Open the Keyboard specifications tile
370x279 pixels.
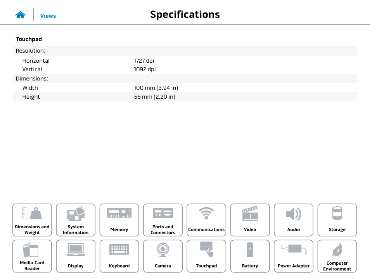(119, 256)
